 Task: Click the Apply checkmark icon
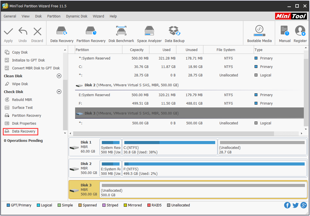[8, 32]
